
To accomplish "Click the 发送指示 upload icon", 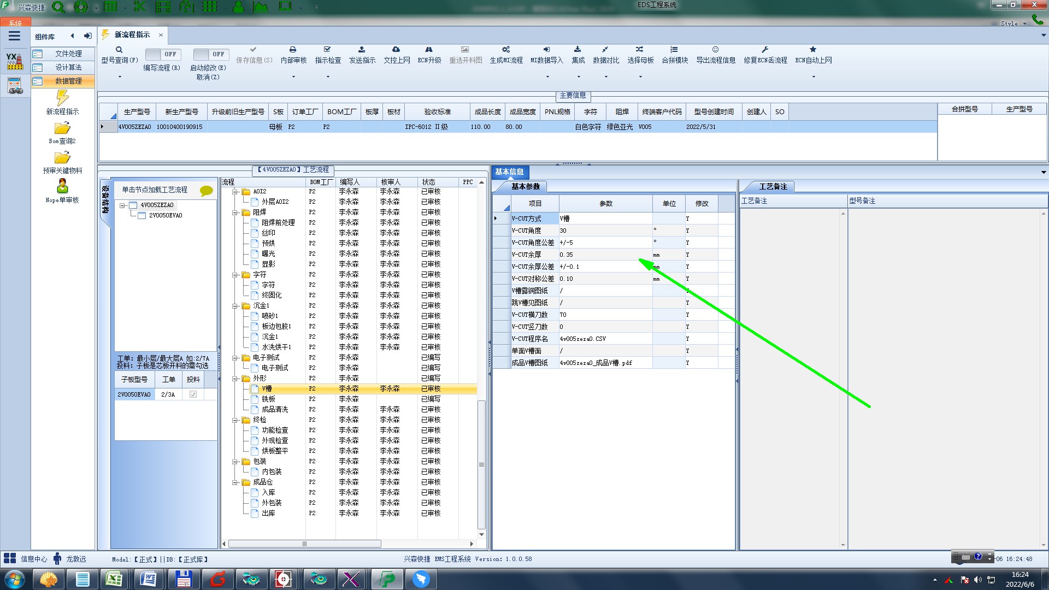I will [362, 50].
